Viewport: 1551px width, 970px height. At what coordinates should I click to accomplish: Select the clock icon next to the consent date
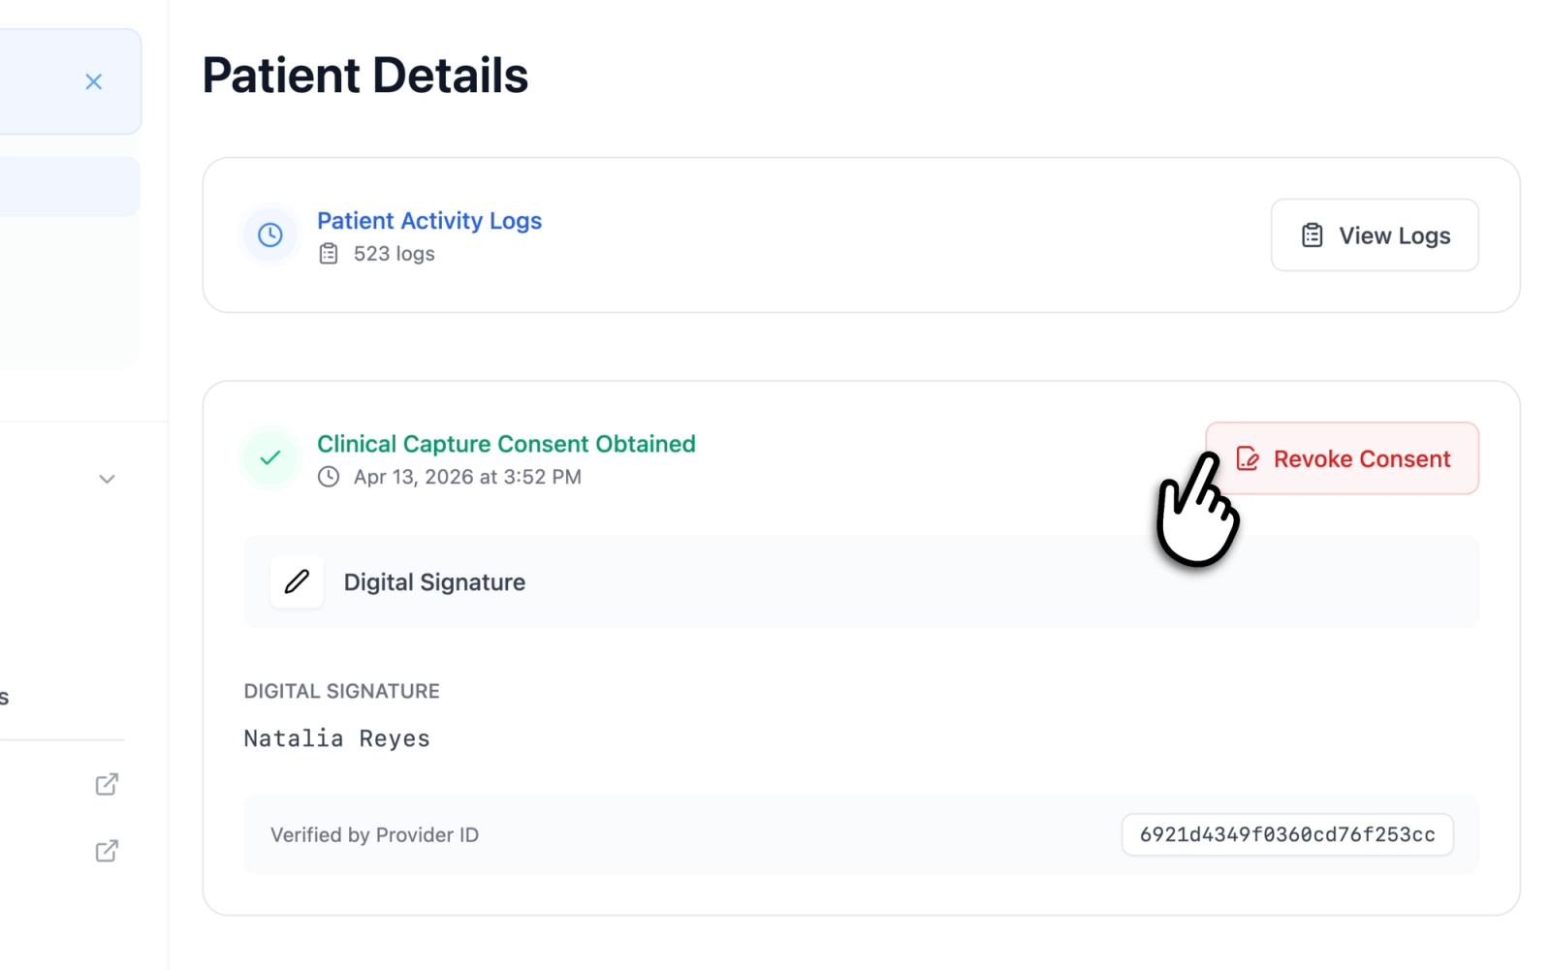[x=329, y=477]
